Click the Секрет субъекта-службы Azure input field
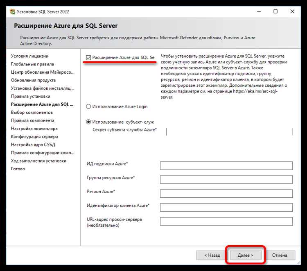The width and height of the screenshot is (307, 271). coord(229,131)
